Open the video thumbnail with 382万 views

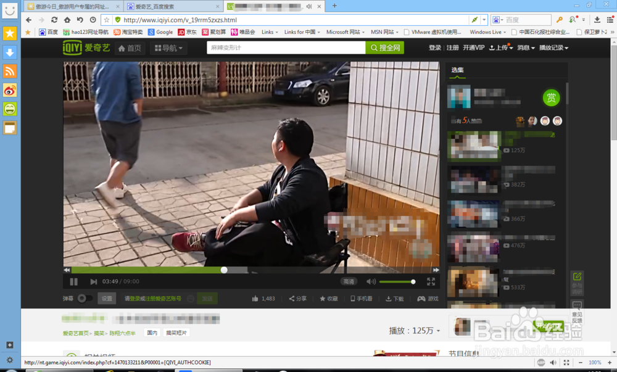(474, 180)
